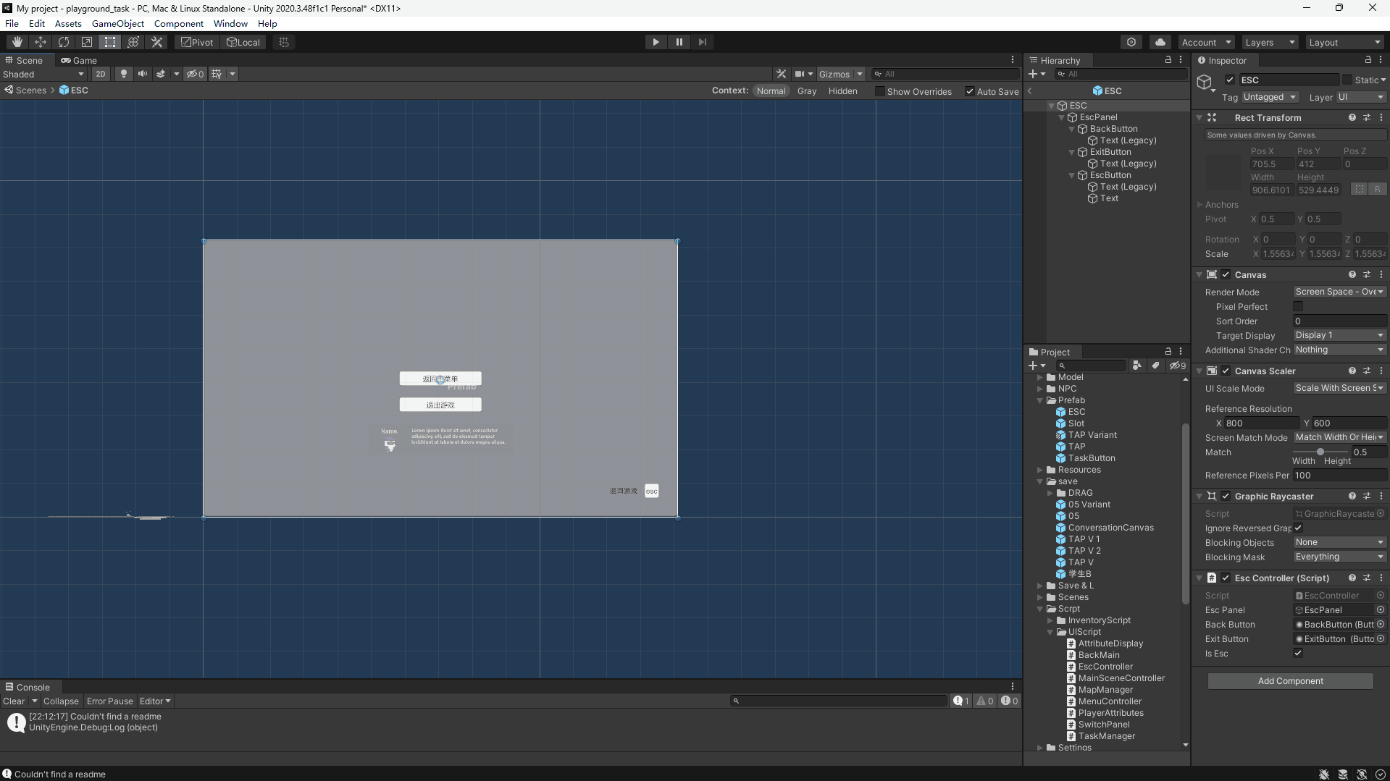Click the Pause button
This screenshot has height=781, width=1390.
679,42
